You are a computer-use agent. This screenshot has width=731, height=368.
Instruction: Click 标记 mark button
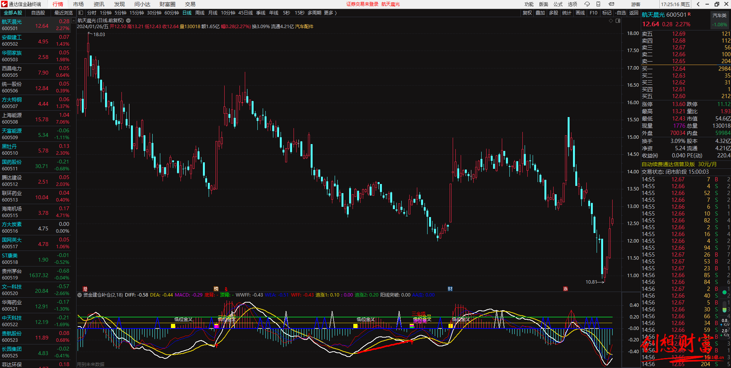pyautogui.click(x=607, y=13)
